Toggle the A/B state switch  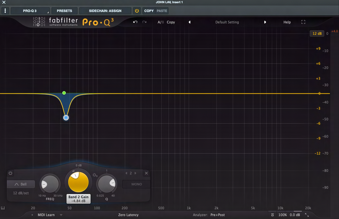(161, 22)
